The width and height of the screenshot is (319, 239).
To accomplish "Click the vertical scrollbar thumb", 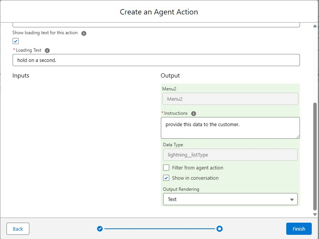I will coord(315,156).
